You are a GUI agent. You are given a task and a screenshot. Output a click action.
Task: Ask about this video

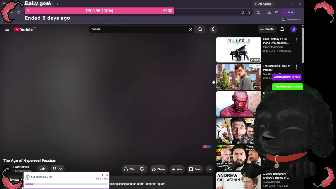click(177, 169)
